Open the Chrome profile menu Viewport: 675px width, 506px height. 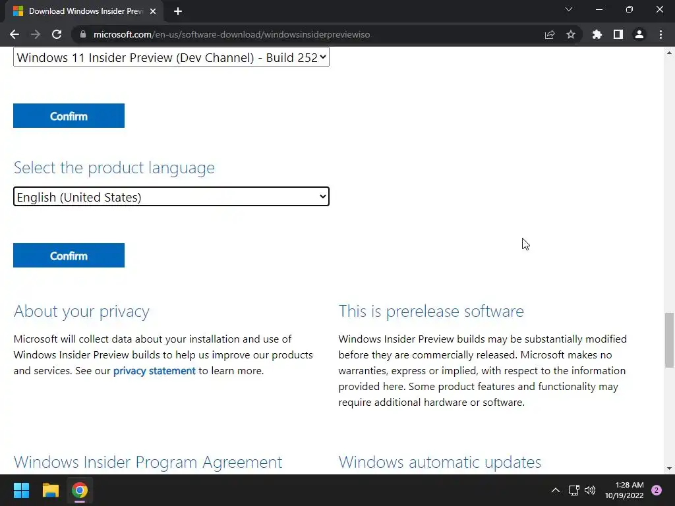tap(639, 34)
